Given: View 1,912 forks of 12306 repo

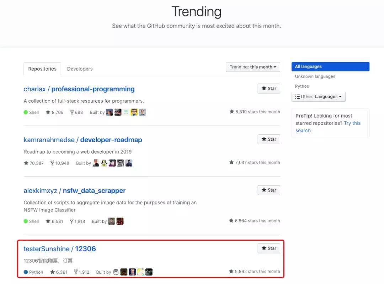Looking at the screenshot, I should [x=81, y=272].
